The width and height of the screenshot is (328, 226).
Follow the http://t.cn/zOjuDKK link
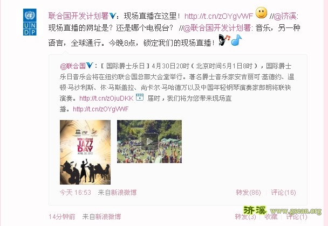106,98
